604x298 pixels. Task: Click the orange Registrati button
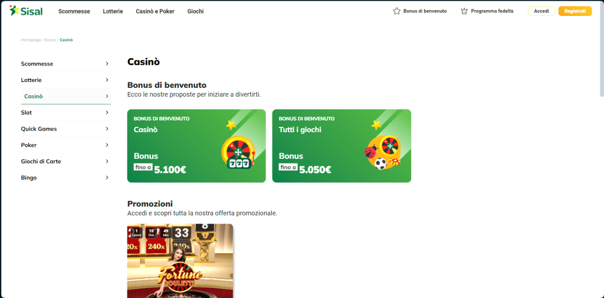[x=575, y=11]
